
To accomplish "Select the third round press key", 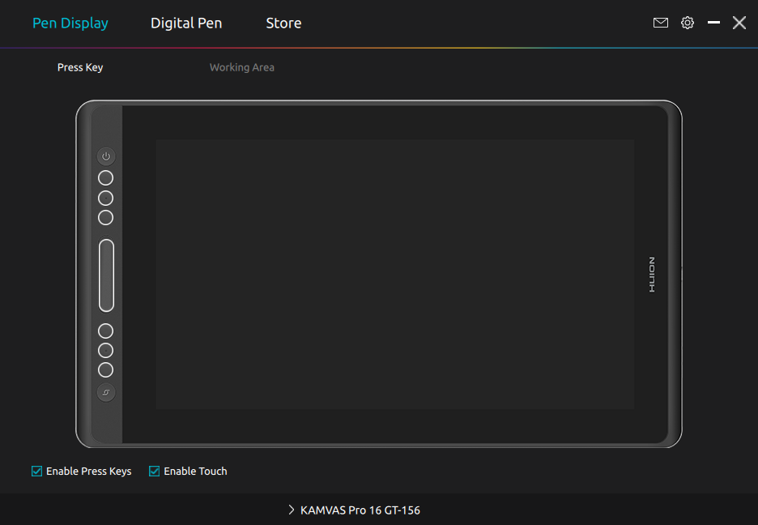I will pyautogui.click(x=106, y=217).
